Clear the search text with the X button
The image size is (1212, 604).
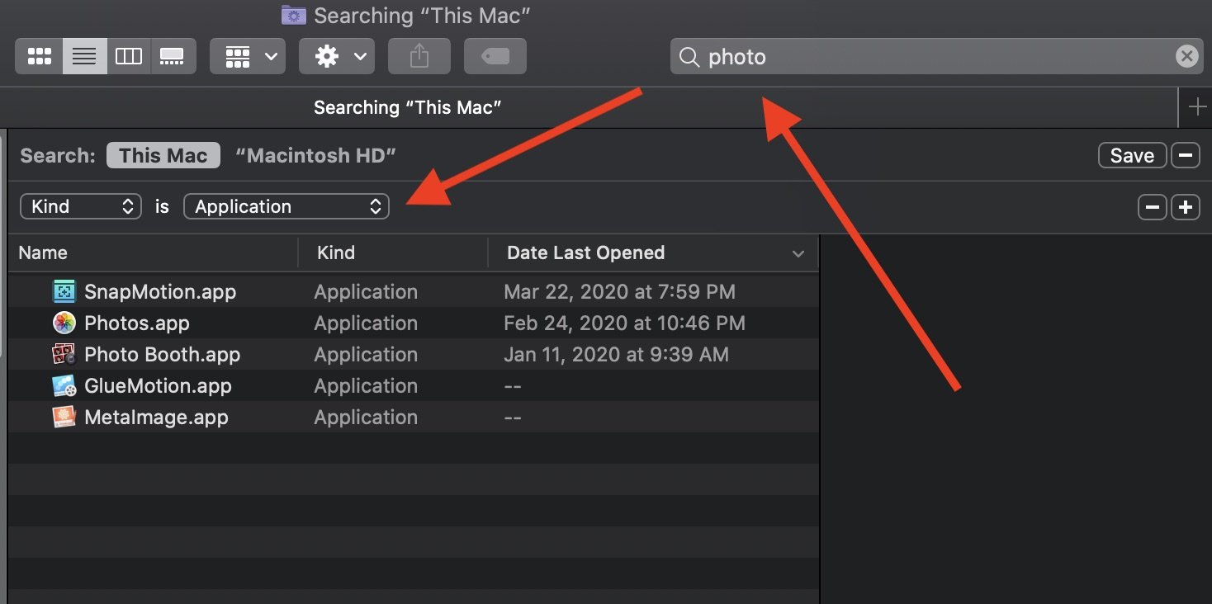click(1186, 56)
